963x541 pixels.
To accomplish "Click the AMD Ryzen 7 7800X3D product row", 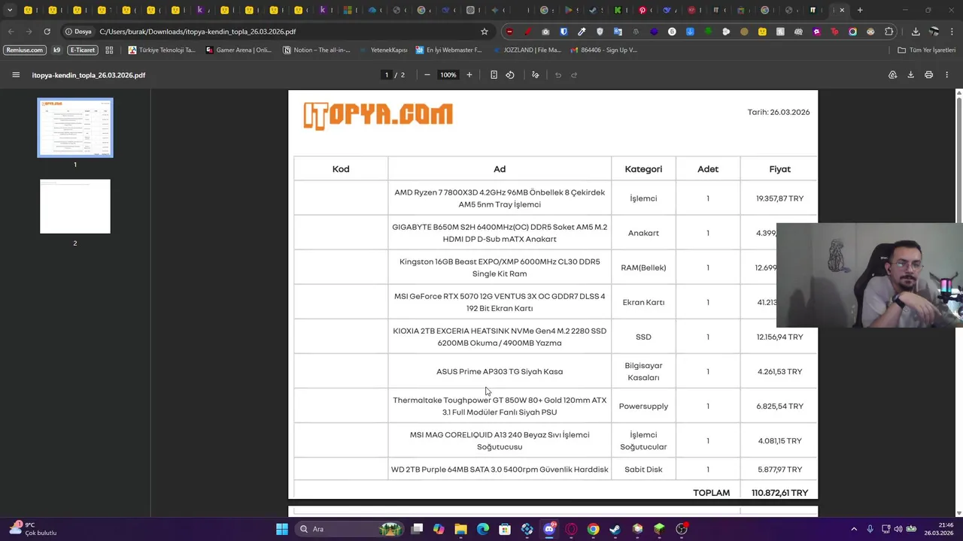I will (555, 198).
